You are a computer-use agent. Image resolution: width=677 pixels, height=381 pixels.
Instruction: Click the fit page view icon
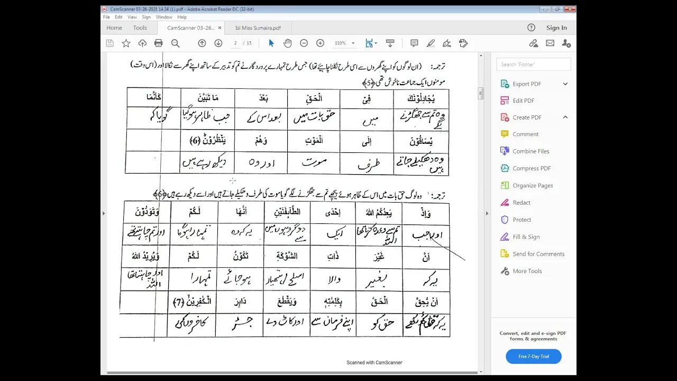369,43
